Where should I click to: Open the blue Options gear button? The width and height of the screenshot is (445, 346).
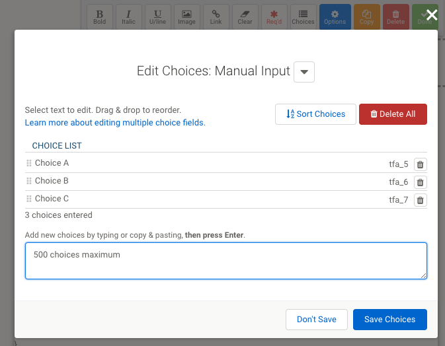(335, 17)
